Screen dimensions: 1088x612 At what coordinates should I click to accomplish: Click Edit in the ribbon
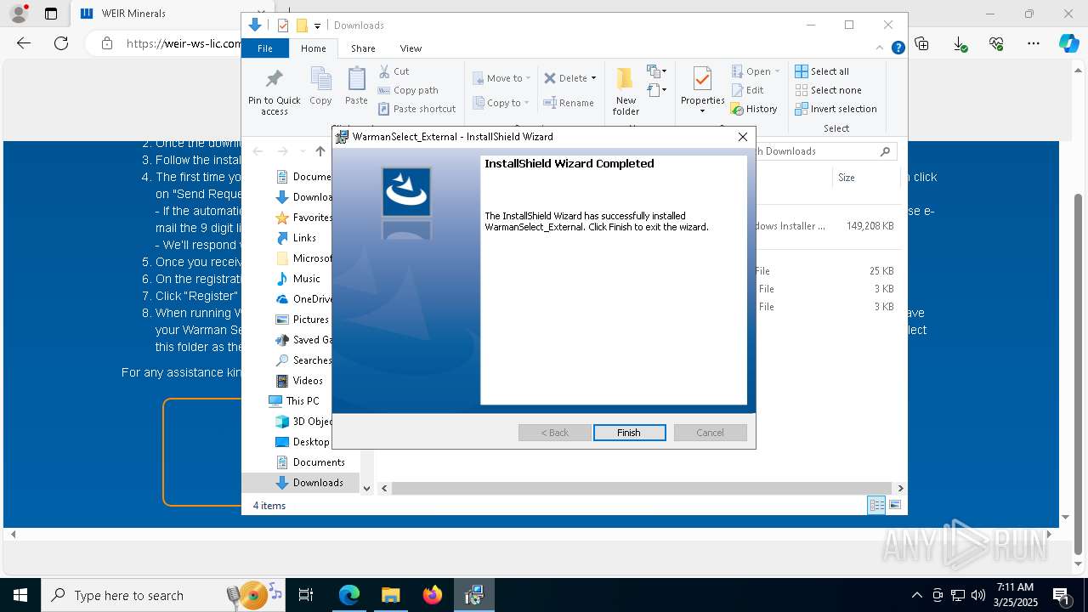coord(747,90)
